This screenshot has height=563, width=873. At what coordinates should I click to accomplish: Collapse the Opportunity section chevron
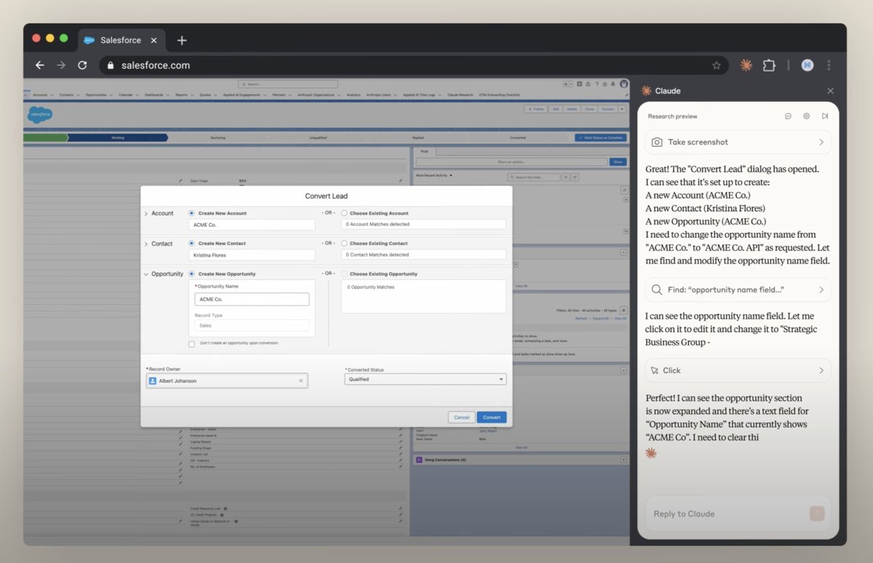(145, 274)
